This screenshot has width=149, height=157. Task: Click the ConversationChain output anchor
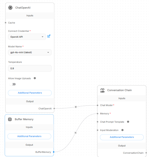pos(146,153)
